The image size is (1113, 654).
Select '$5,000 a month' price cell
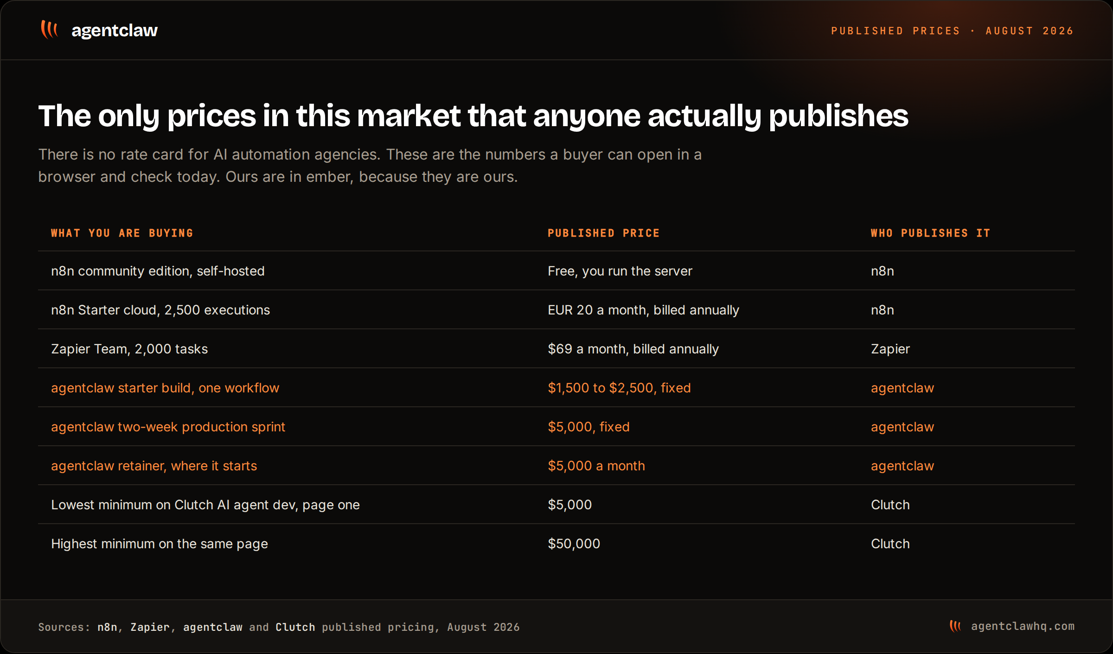coord(596,466)
